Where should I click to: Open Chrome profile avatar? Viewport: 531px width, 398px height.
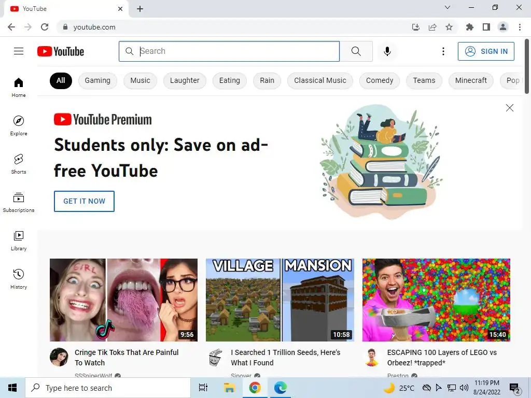point(503,27)
